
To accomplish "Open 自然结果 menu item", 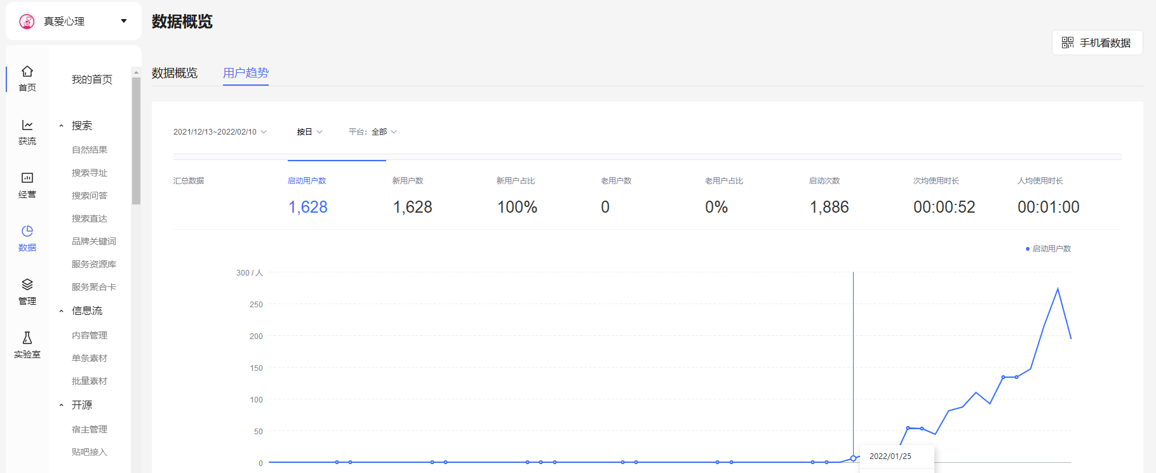I will [90, 150].
